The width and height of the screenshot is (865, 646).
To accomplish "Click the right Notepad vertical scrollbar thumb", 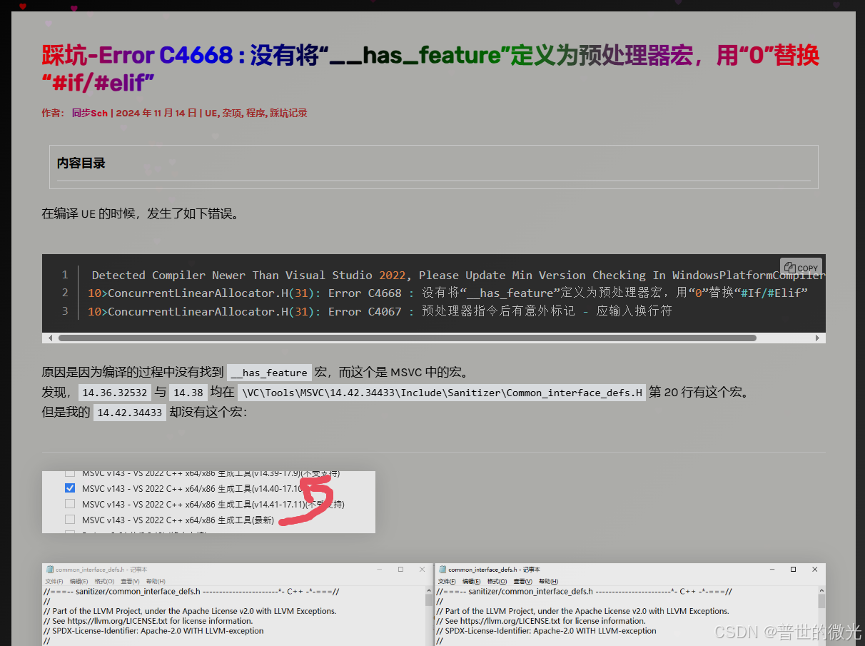I will click(x=821, y=601).
